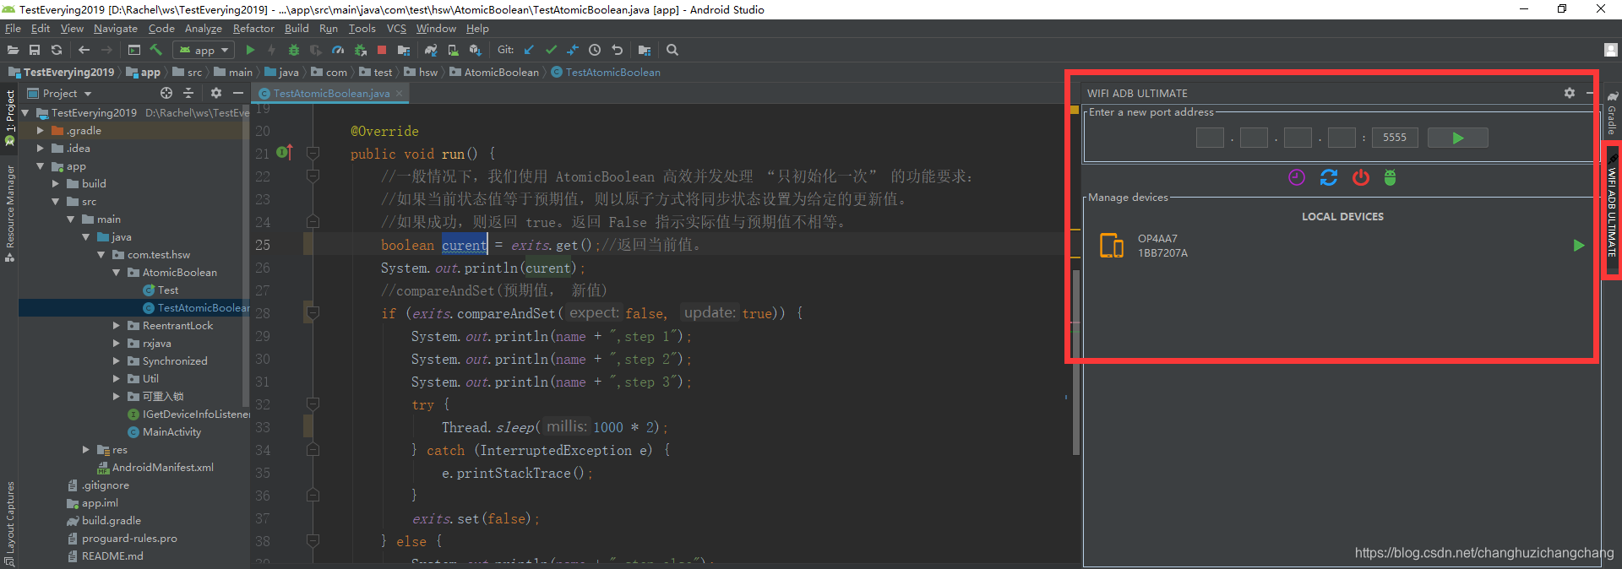Search everywhere with the magnifier icon
Image resolution: width=1622 pixels, height=569 pixels.
pyautogui.click(x=672, y=50)
